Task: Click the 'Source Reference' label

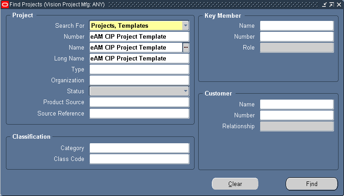Action: (x=61, y=113)
